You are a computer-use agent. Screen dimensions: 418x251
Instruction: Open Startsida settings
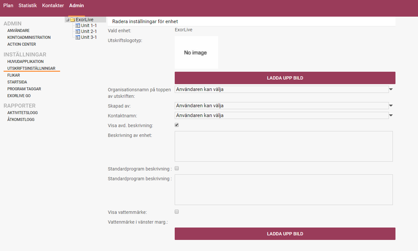[17, 82]
